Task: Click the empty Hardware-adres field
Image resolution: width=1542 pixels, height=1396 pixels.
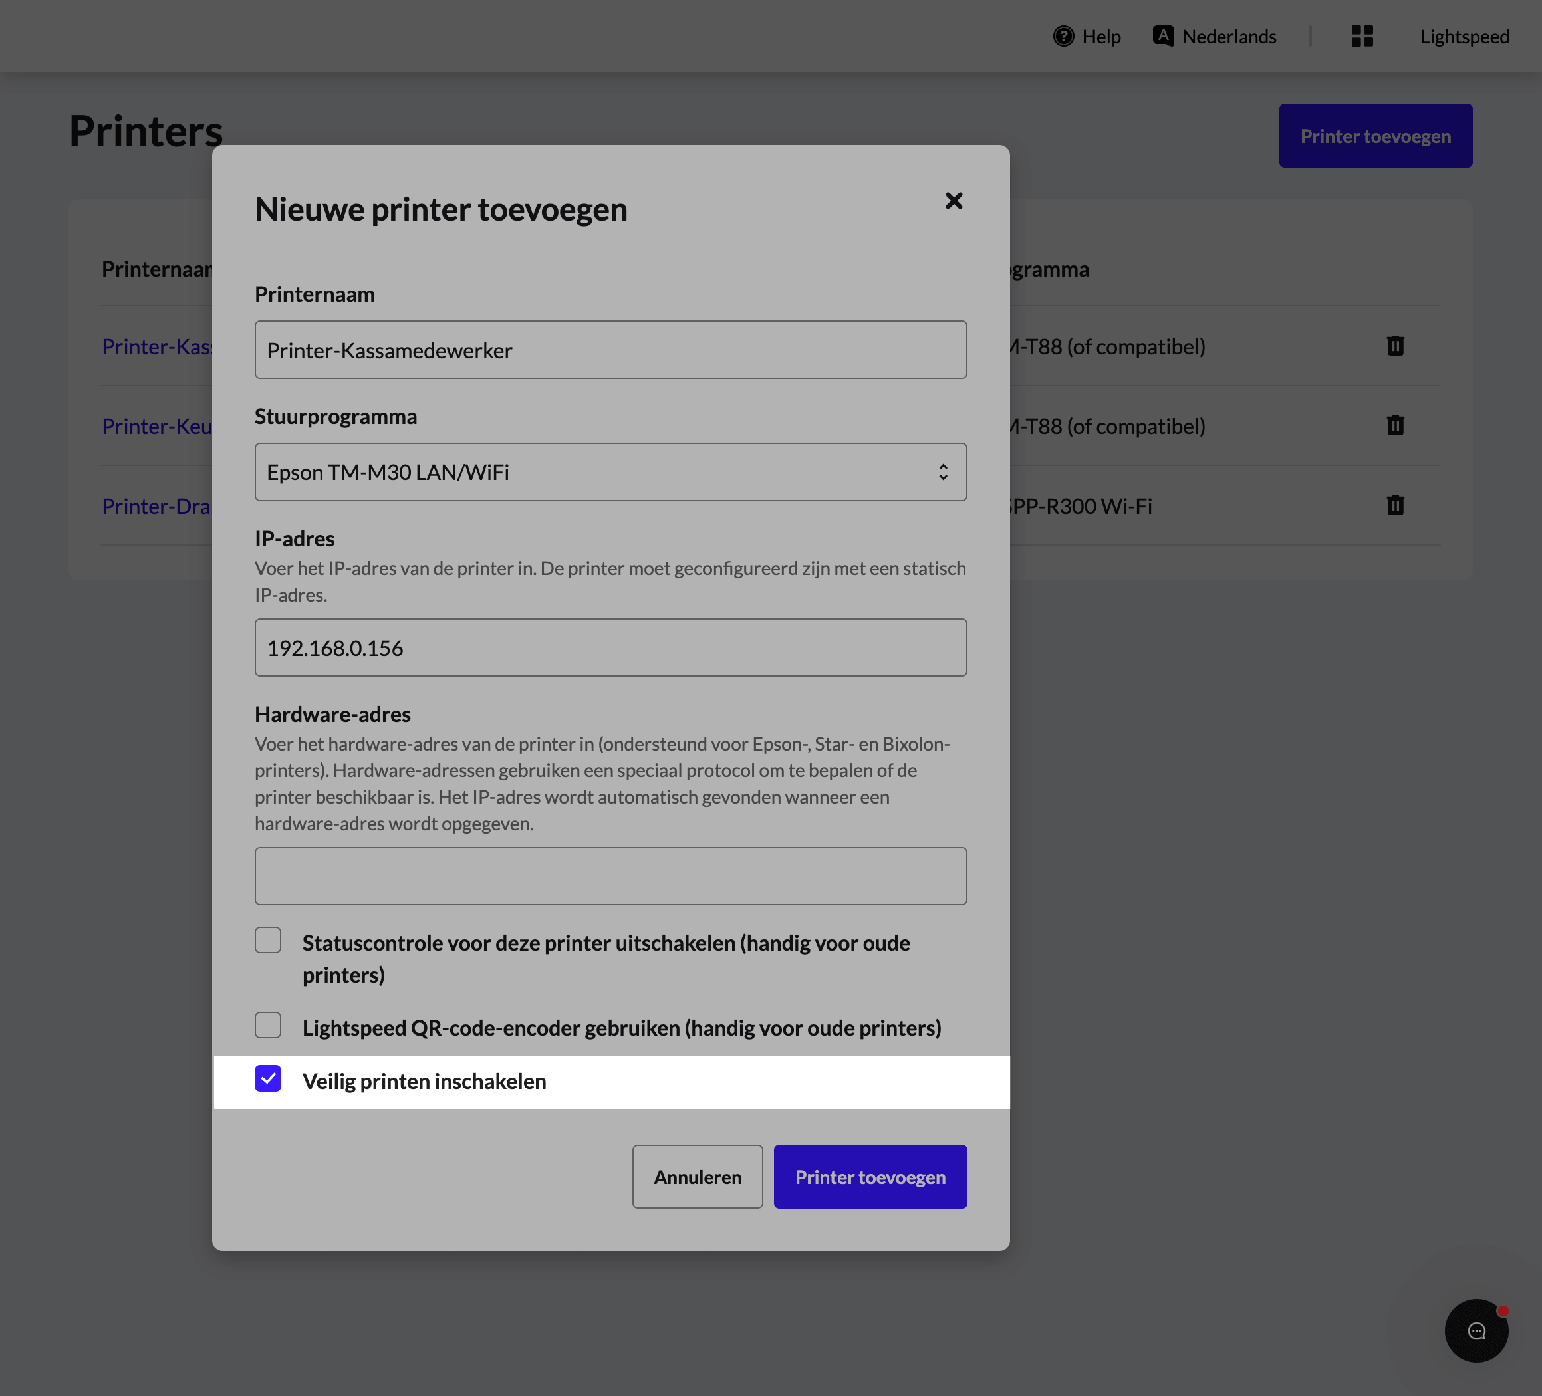Action: 610,876
